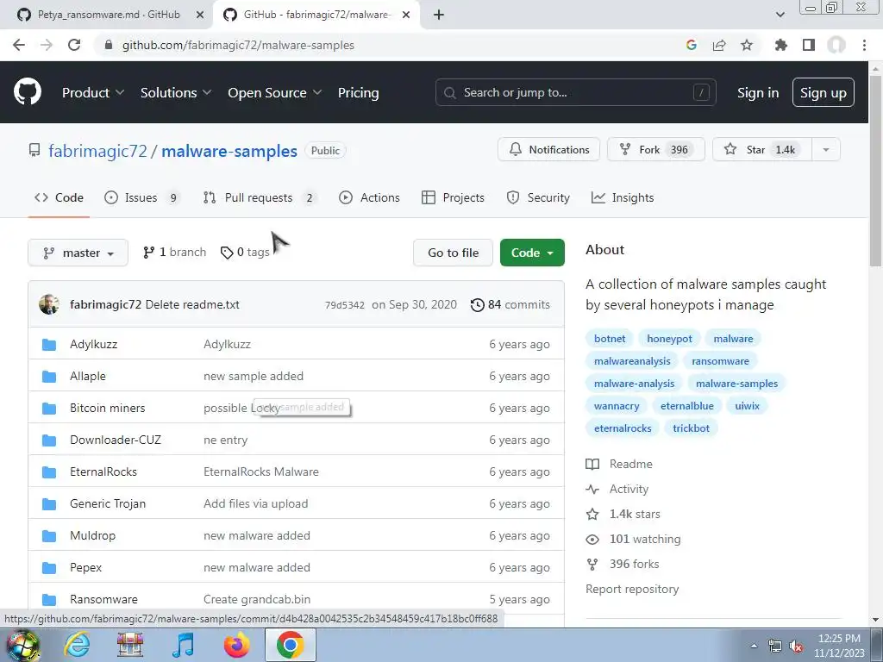Screen dimensions: 883x662
Task: Expand the Open Source menu
Action: (274, 93)
